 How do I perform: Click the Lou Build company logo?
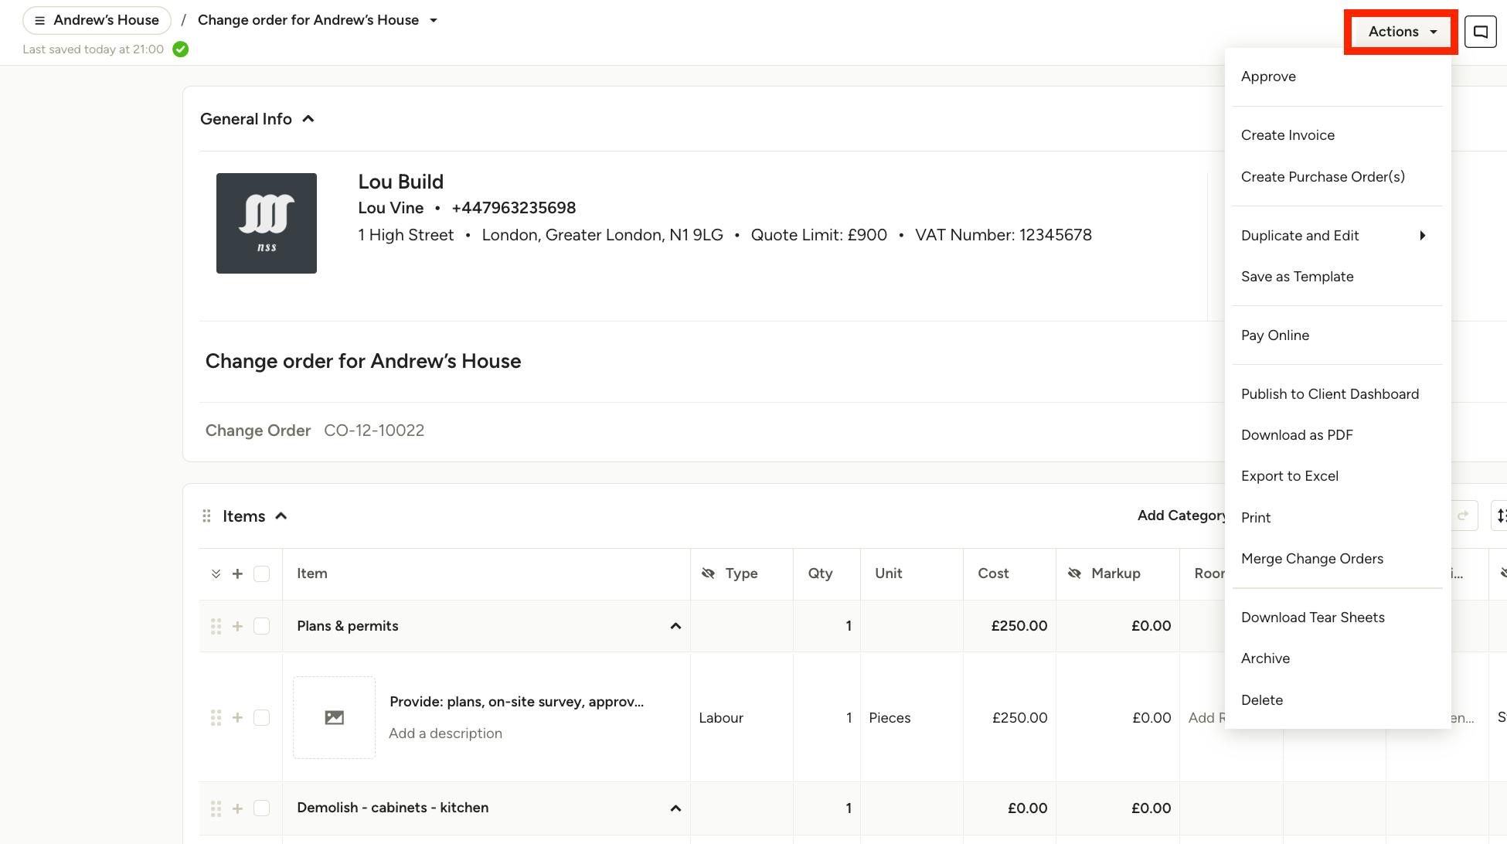[267, 223]
